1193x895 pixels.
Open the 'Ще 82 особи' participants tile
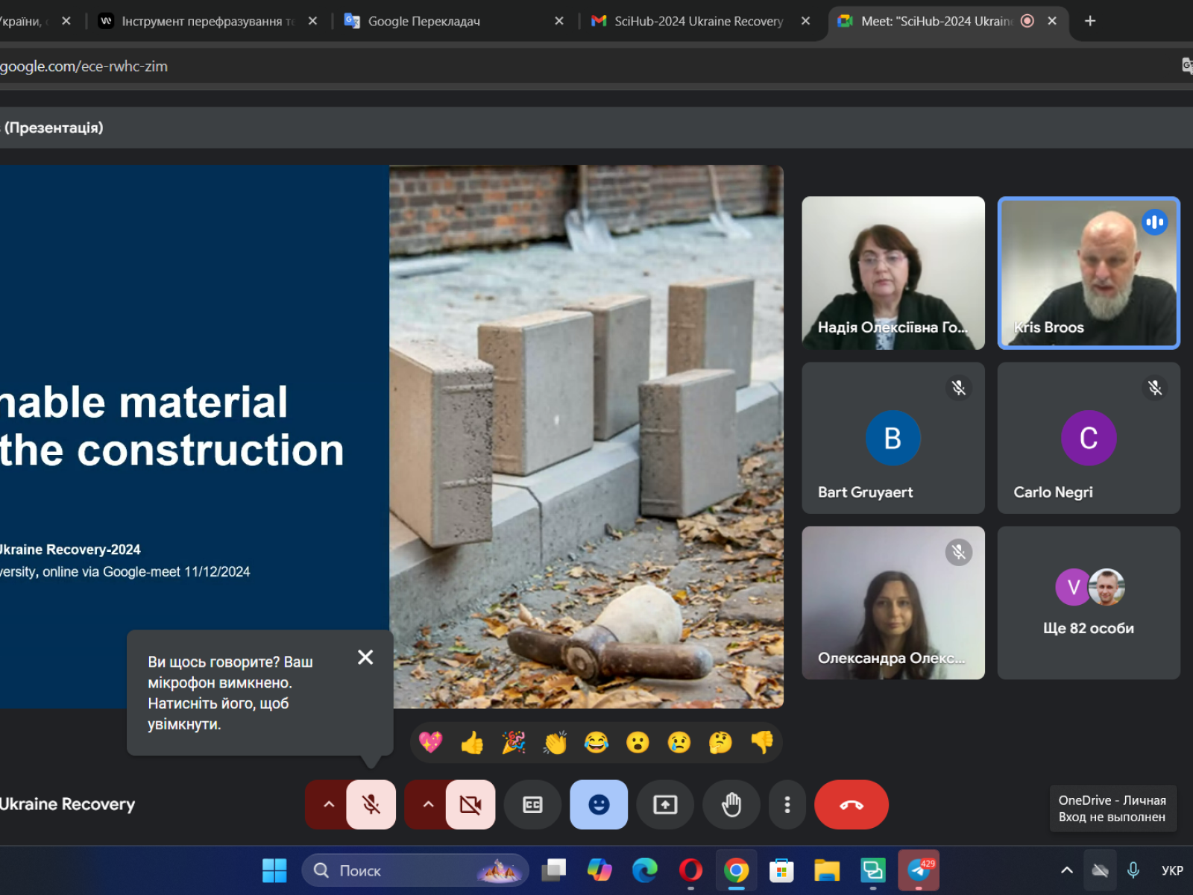[x=1089, y=603]
